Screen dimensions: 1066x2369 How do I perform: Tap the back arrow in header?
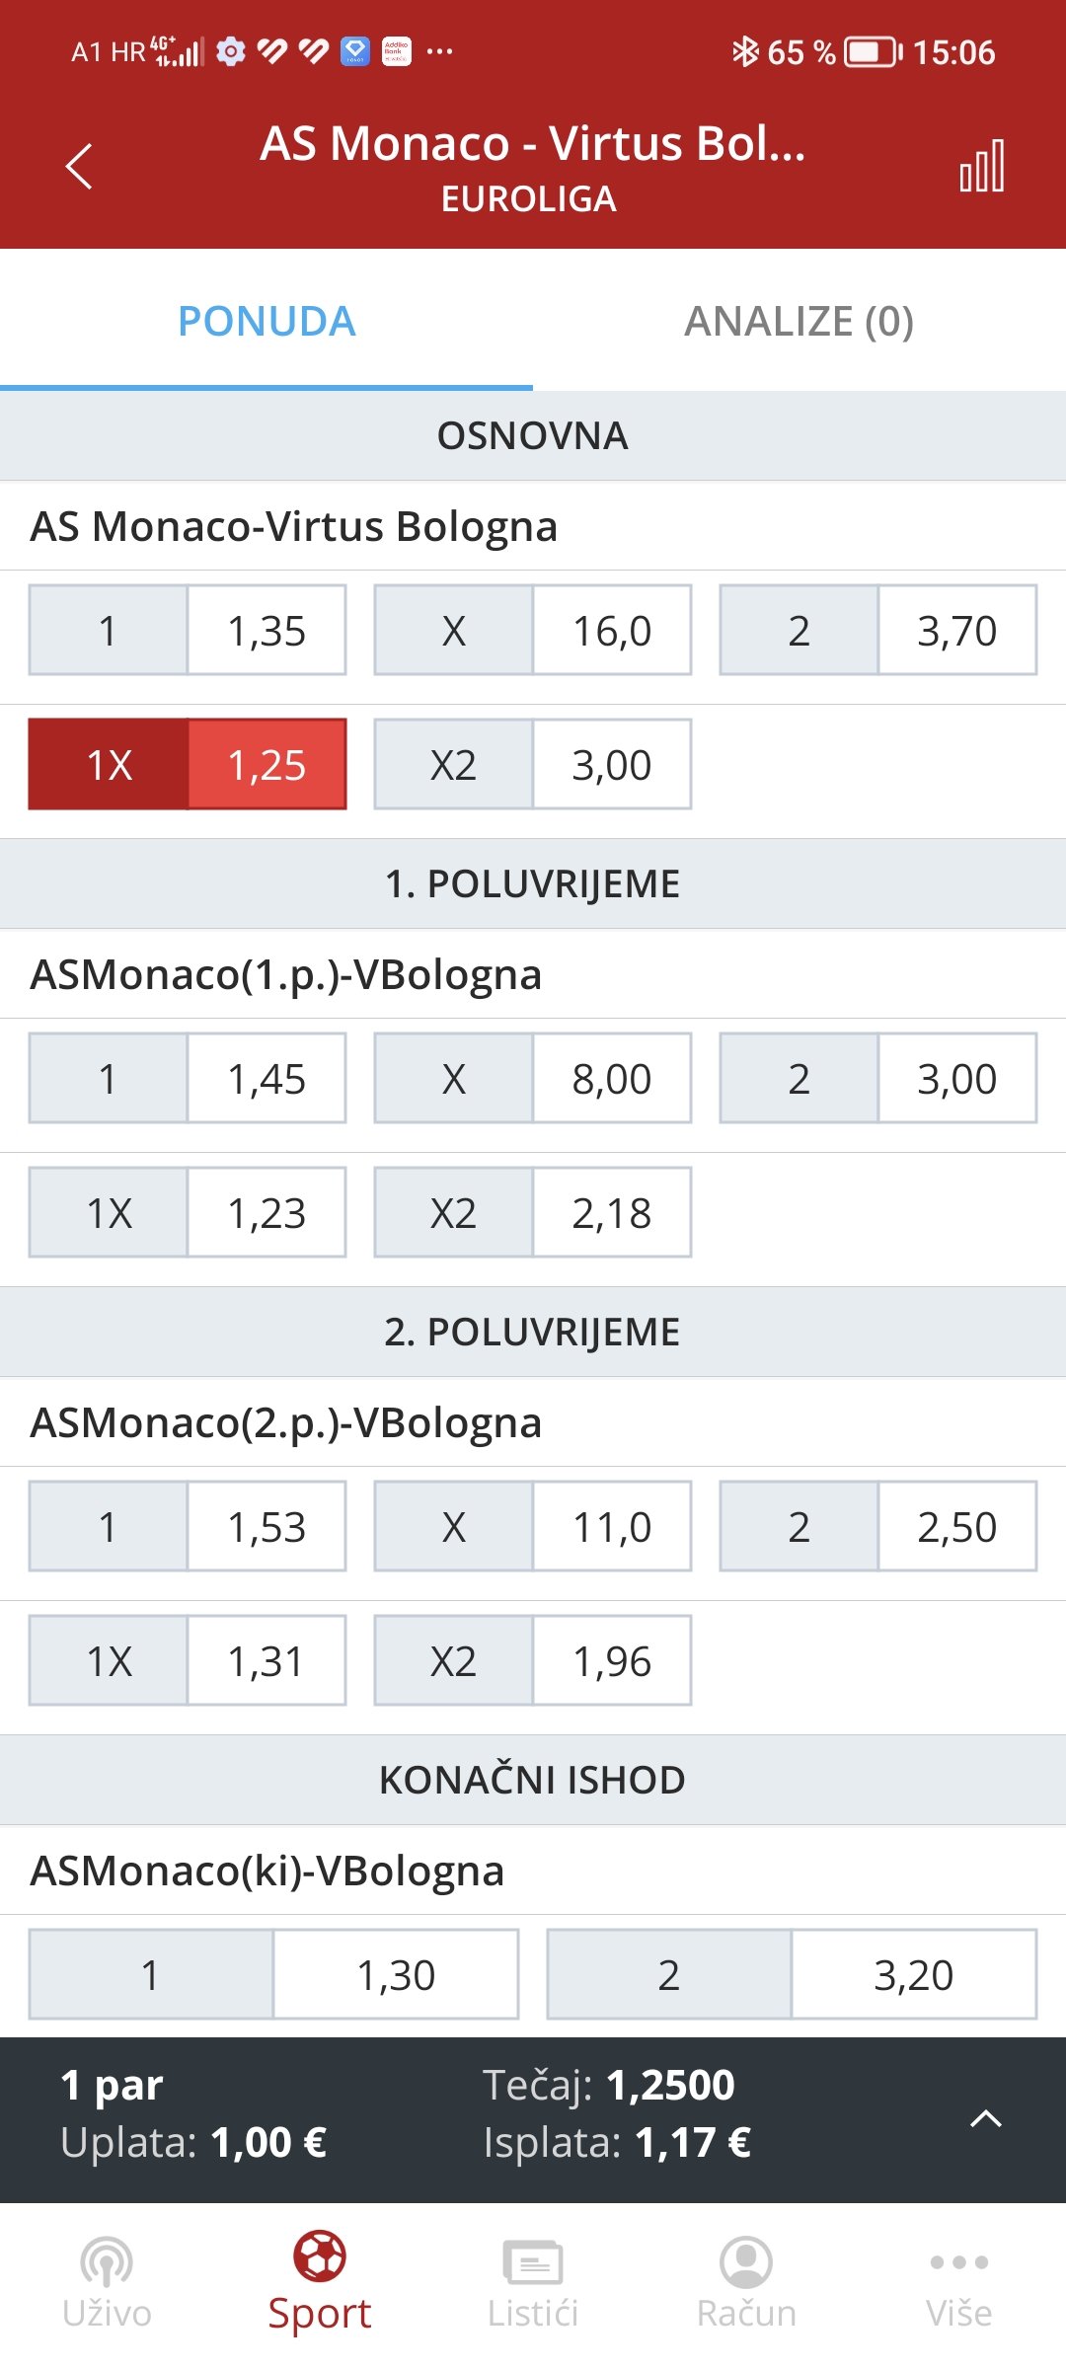point(79,166)
